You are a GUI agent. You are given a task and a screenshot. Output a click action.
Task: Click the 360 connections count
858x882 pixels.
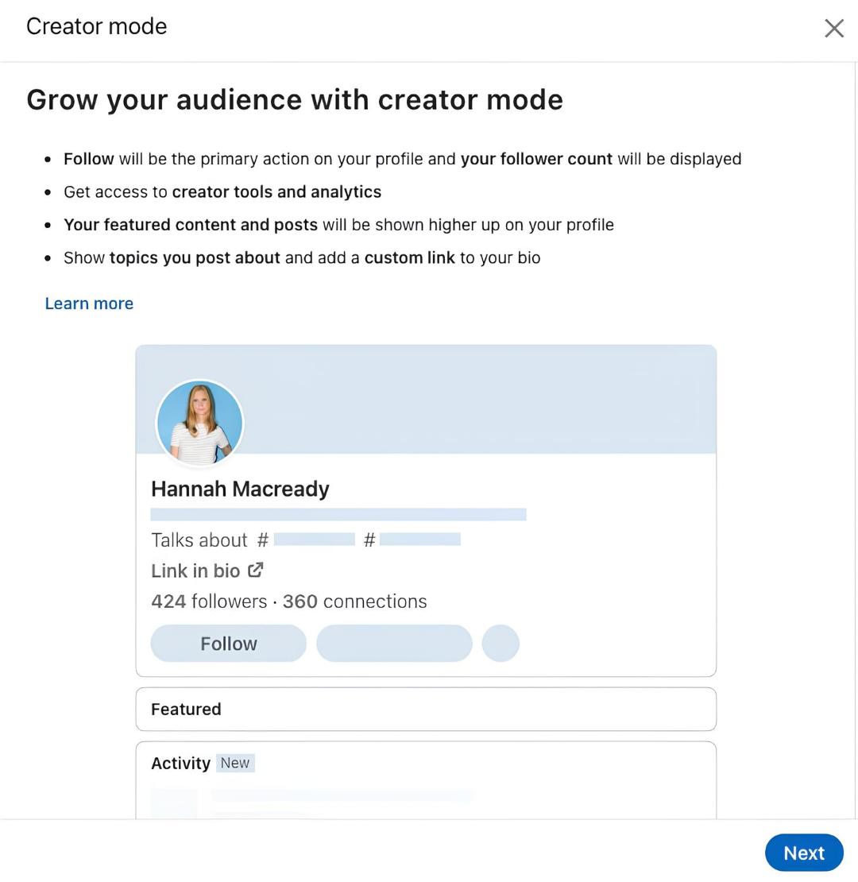click(x=355, y=602)
